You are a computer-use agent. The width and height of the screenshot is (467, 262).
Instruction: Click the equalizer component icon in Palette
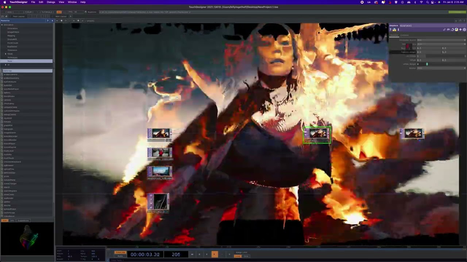(2, 118)
